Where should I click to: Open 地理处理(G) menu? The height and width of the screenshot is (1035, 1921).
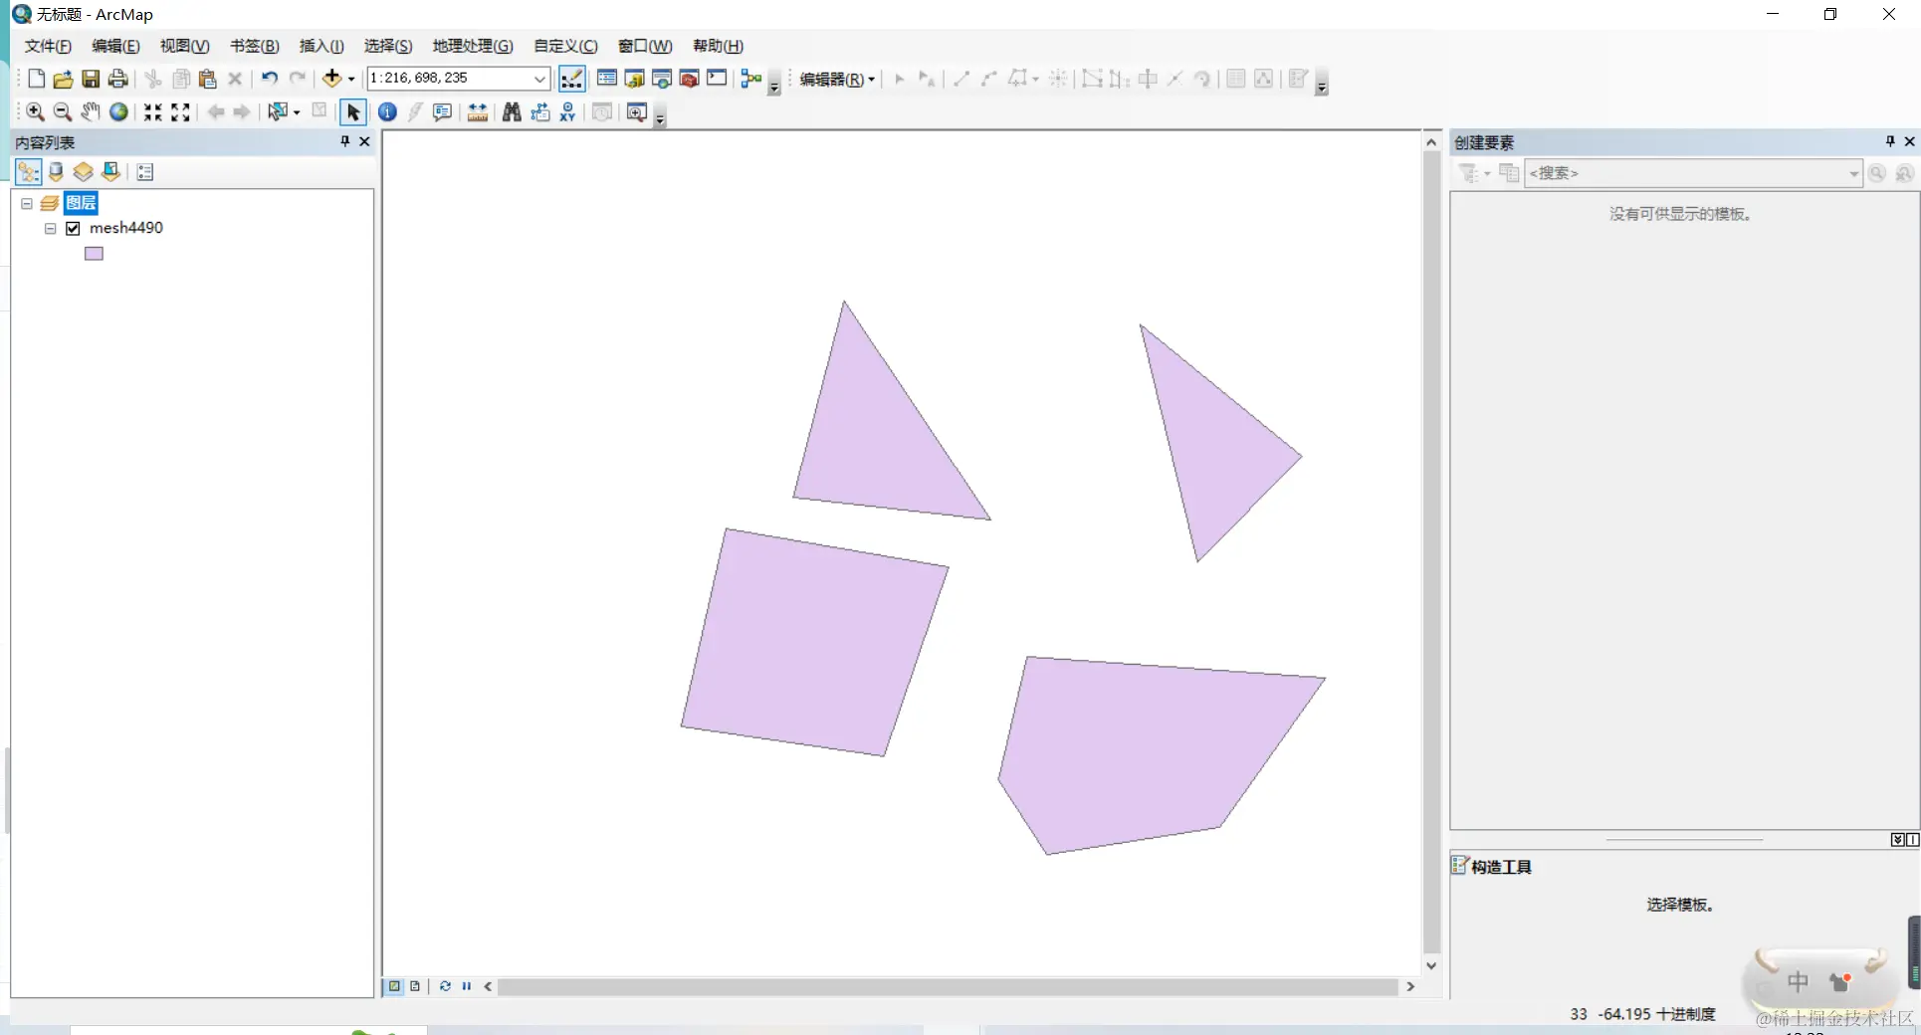(473, 46)
